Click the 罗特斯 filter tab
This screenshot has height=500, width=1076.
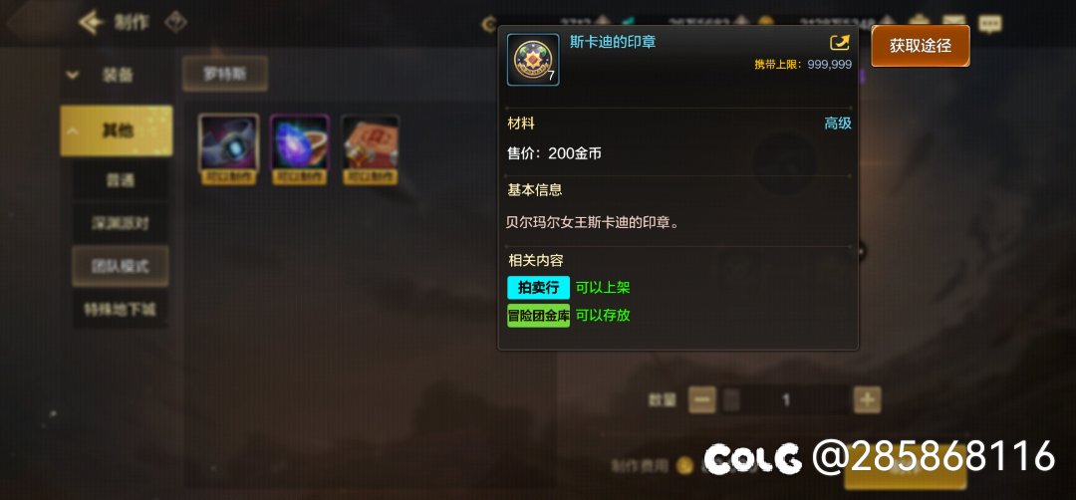[225, 74]
